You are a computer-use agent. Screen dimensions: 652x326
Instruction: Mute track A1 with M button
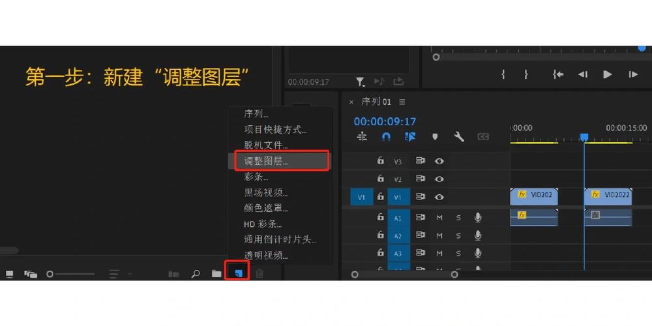pos(439,218)
